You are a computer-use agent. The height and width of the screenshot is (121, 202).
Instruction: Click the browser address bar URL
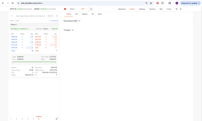pyautogui.click(x=32, y=3)
